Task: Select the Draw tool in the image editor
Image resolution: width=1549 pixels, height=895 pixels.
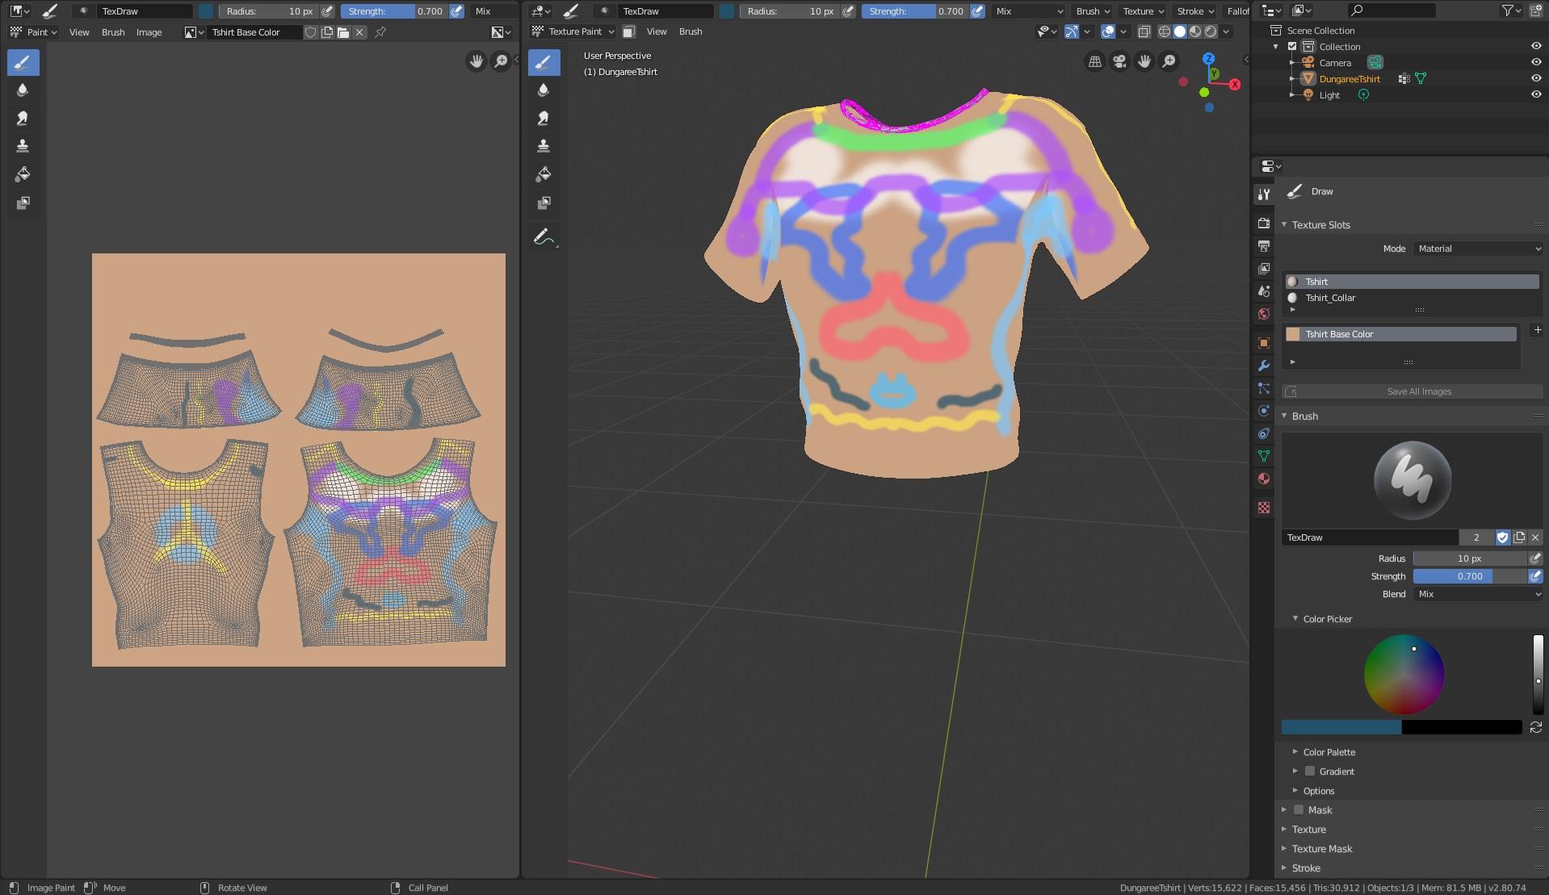Action: click(23, 62)
